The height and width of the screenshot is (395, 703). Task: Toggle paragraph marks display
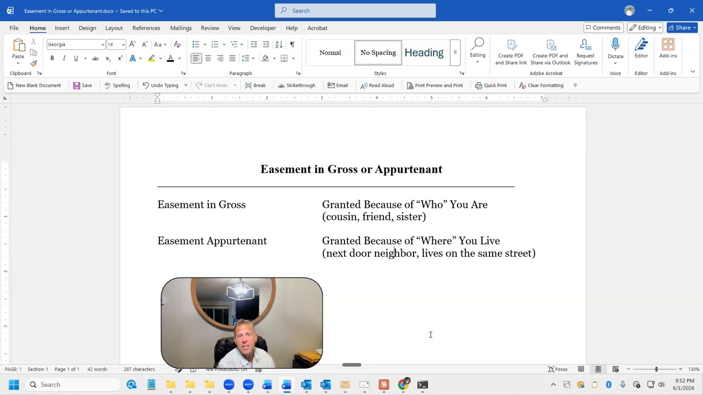(x=292, y=44)
